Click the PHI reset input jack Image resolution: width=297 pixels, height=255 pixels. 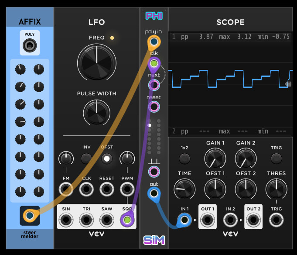click(154, 106)
